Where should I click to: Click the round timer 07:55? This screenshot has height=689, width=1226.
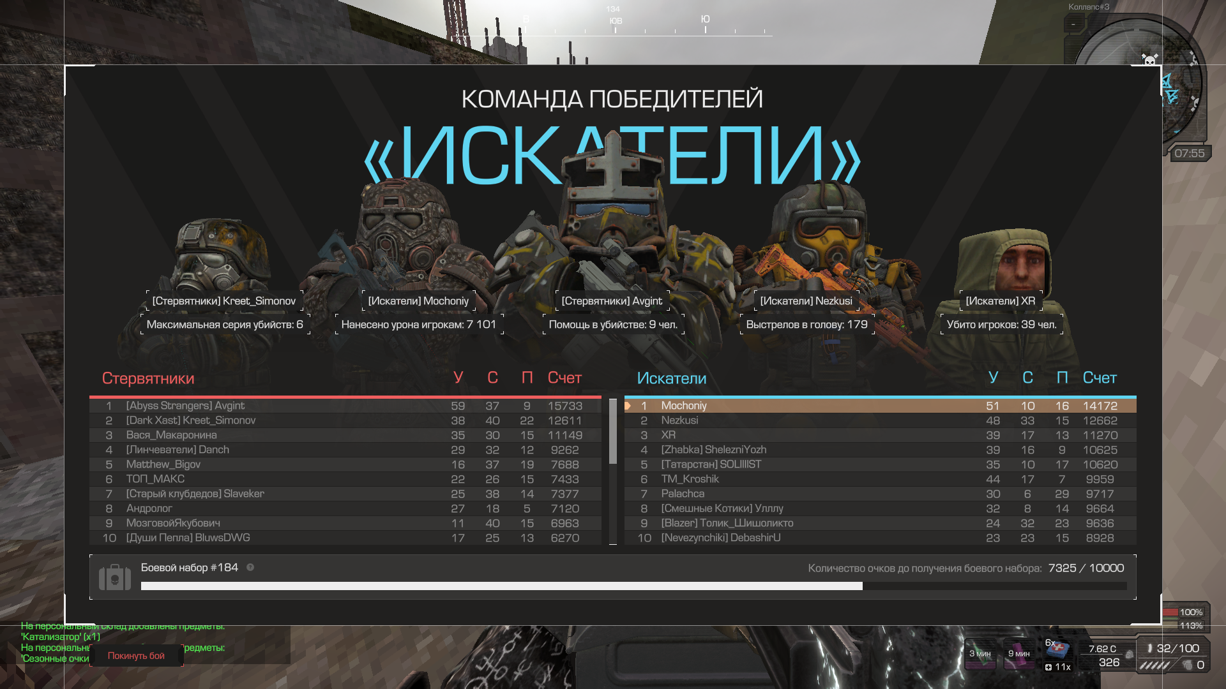[x=1190, y=153]
